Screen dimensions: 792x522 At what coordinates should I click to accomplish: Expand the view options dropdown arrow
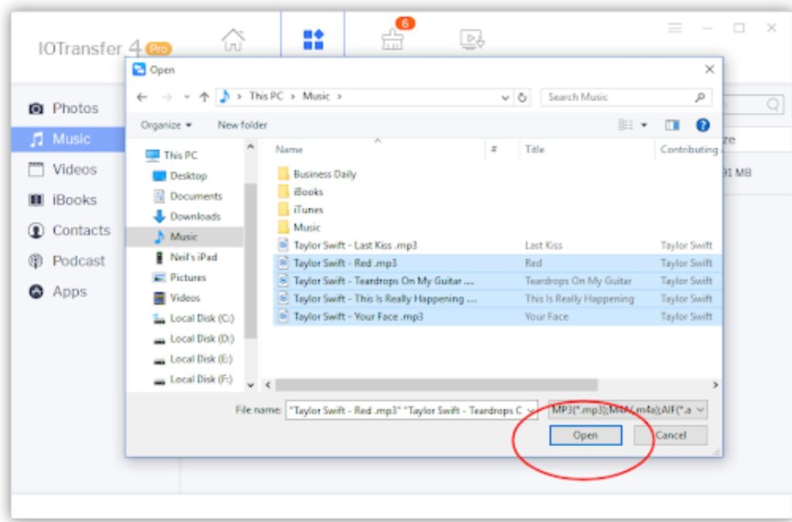click(x=644, y=125)
